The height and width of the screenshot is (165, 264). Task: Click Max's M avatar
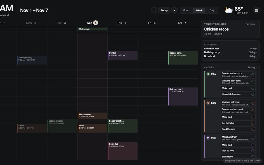pos(208,138)
